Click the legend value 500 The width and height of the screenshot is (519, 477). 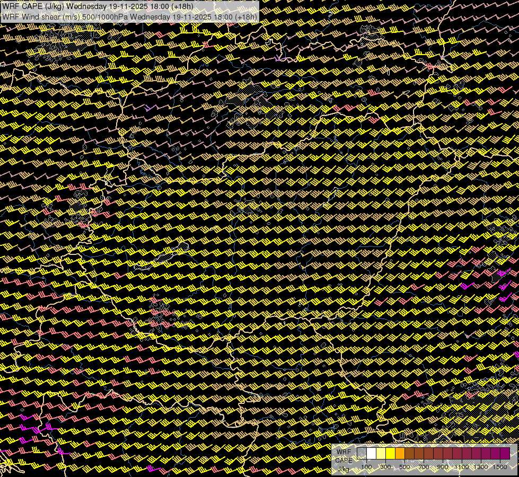pos(404,467)
